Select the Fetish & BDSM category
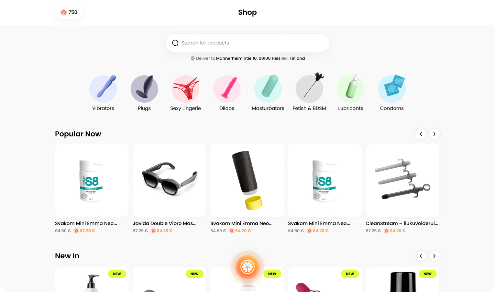Screen dimensions: 495x292 (309, 93)
